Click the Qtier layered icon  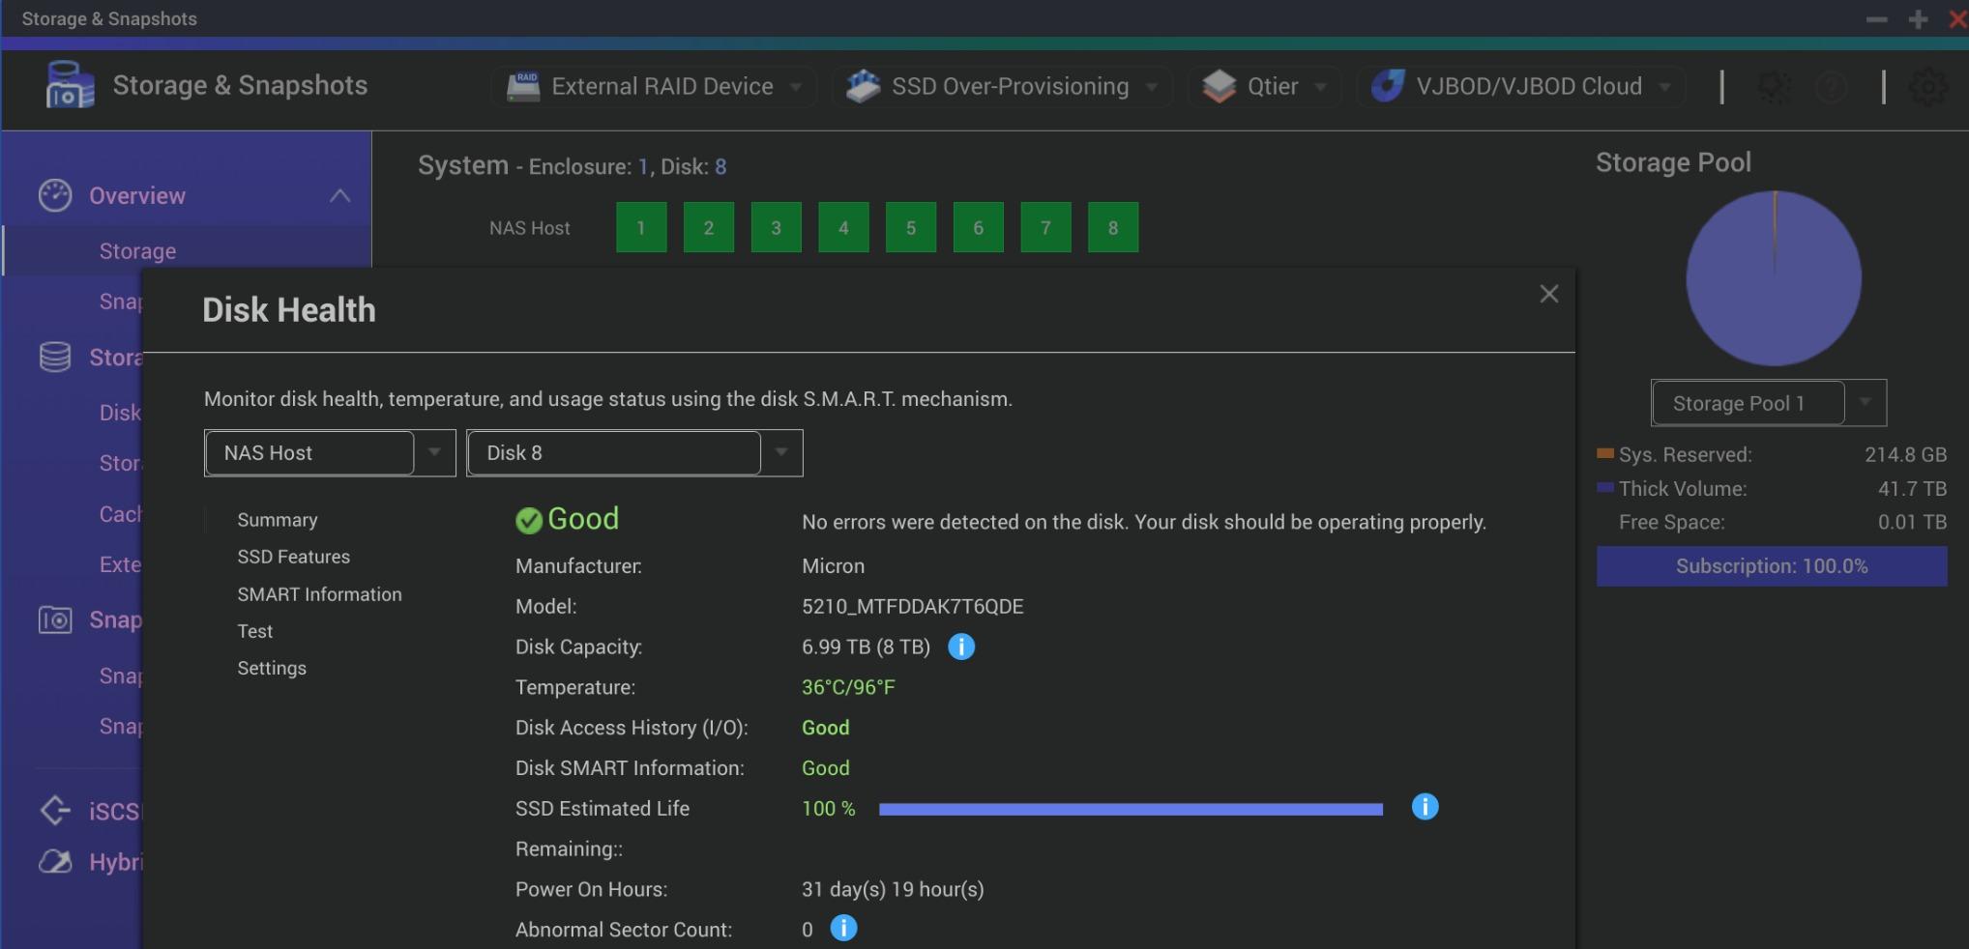(1219, 86)
